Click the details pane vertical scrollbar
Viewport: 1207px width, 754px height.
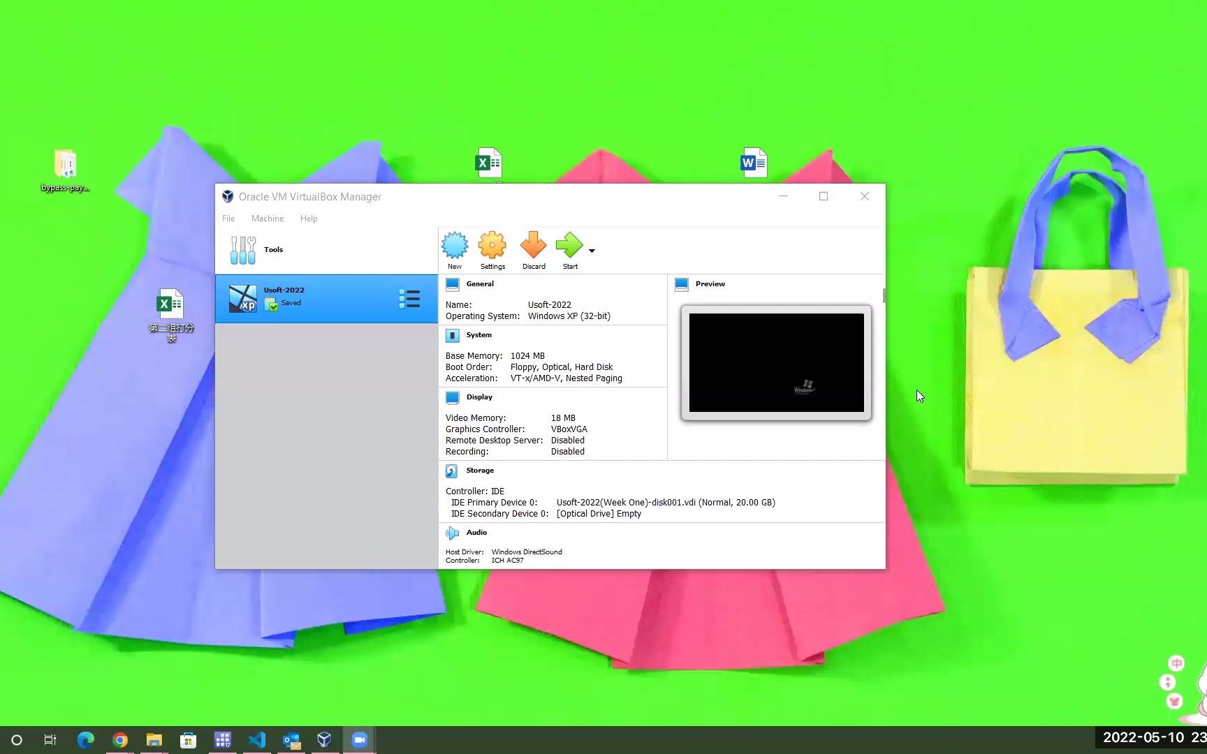pyautogui.click(x=884, y=296)
